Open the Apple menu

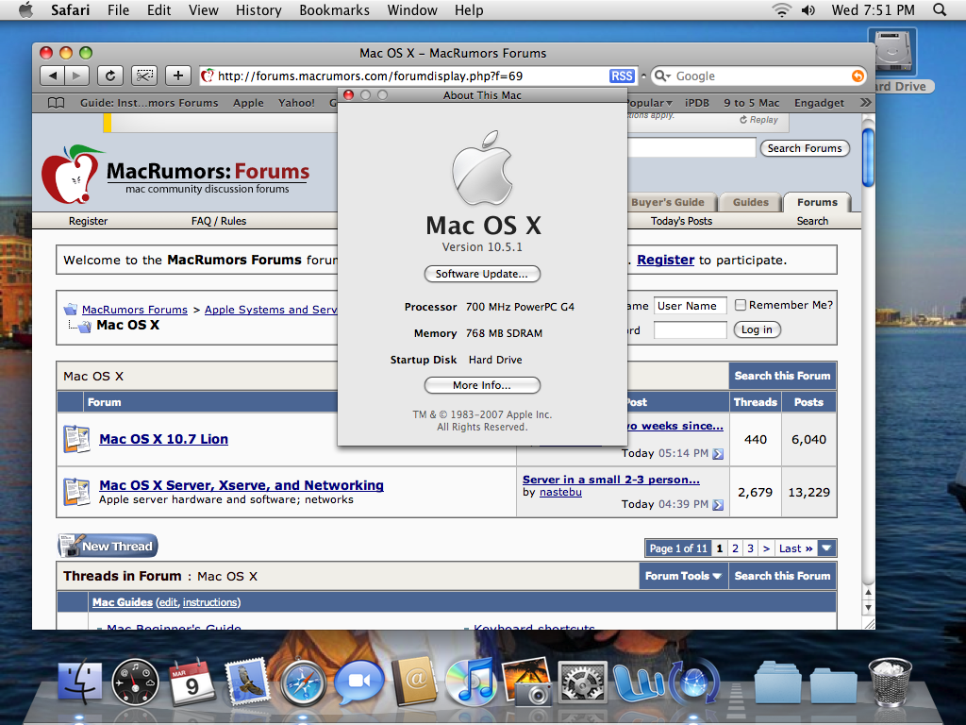(x=25, y=9)
